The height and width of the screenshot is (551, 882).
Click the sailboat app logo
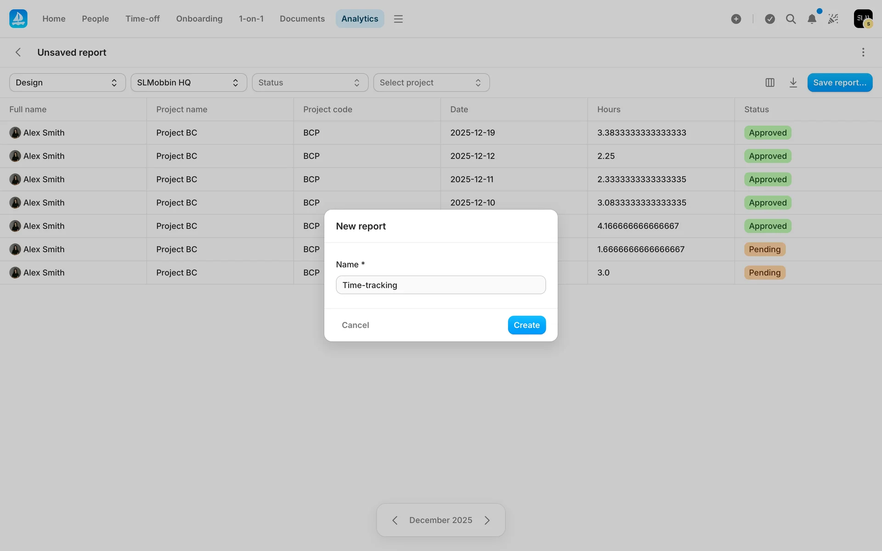(18, 18)
